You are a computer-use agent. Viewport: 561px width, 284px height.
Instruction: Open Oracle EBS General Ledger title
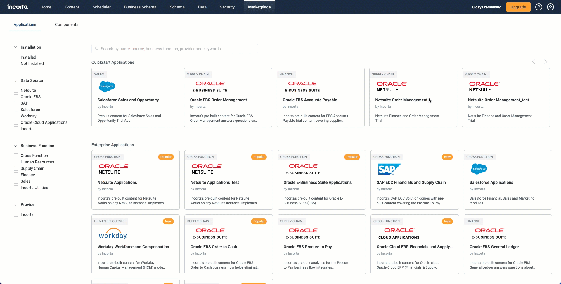pos(494,247)
